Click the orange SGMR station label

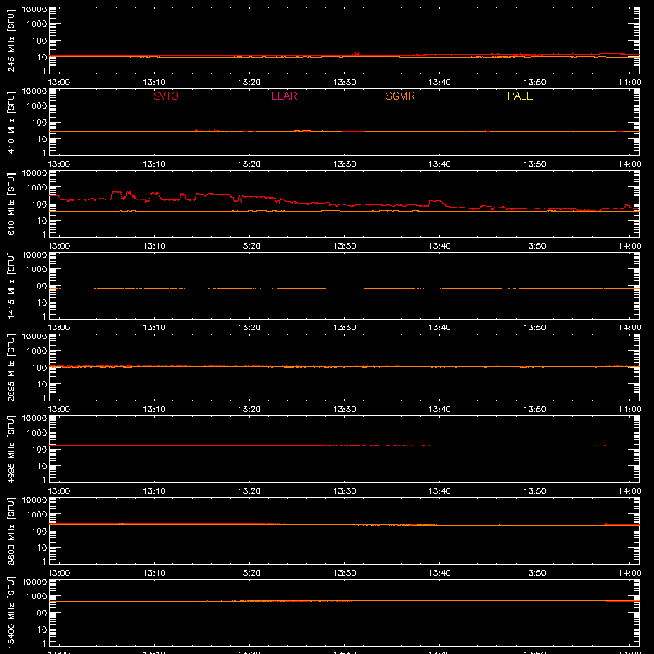(x=400, y=96)
